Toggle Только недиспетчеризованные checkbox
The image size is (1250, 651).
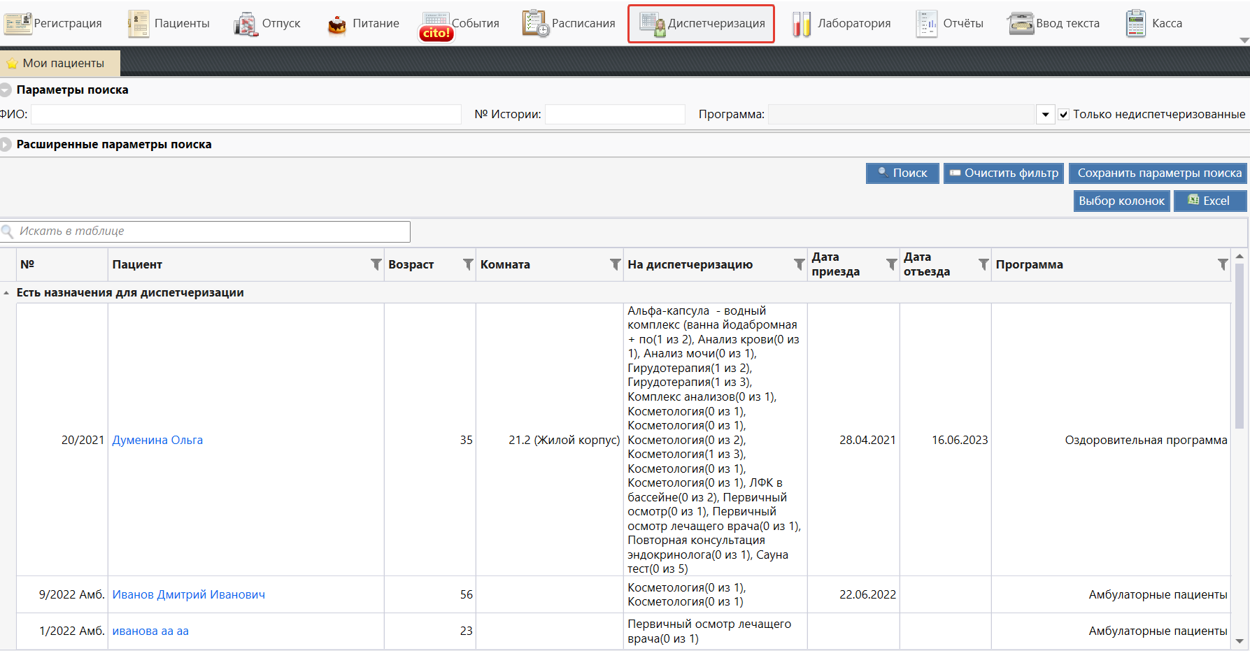[x=1063, y=115]
